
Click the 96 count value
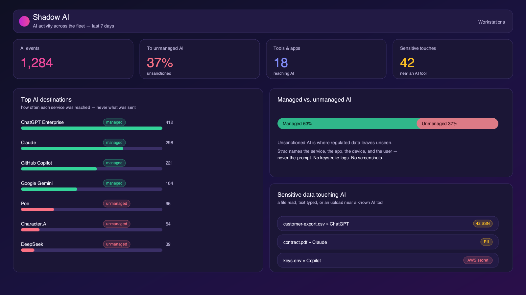pos(168,204)
